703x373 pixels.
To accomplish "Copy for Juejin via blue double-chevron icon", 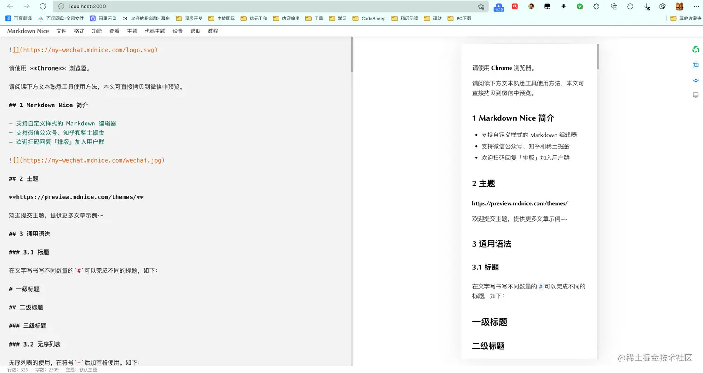I will pyautogui.click(x=696, y=80).
